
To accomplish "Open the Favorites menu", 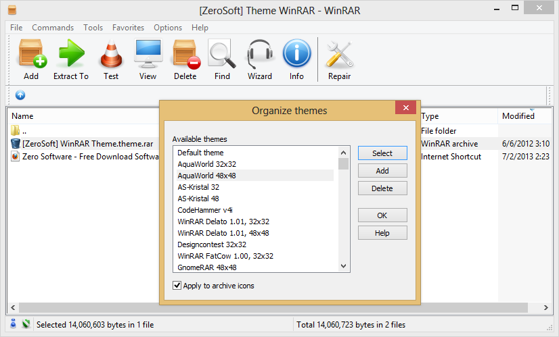I will click(128, 28).
